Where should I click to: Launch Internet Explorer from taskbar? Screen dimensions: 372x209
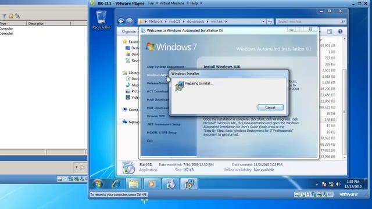click(x=116, y=184)
